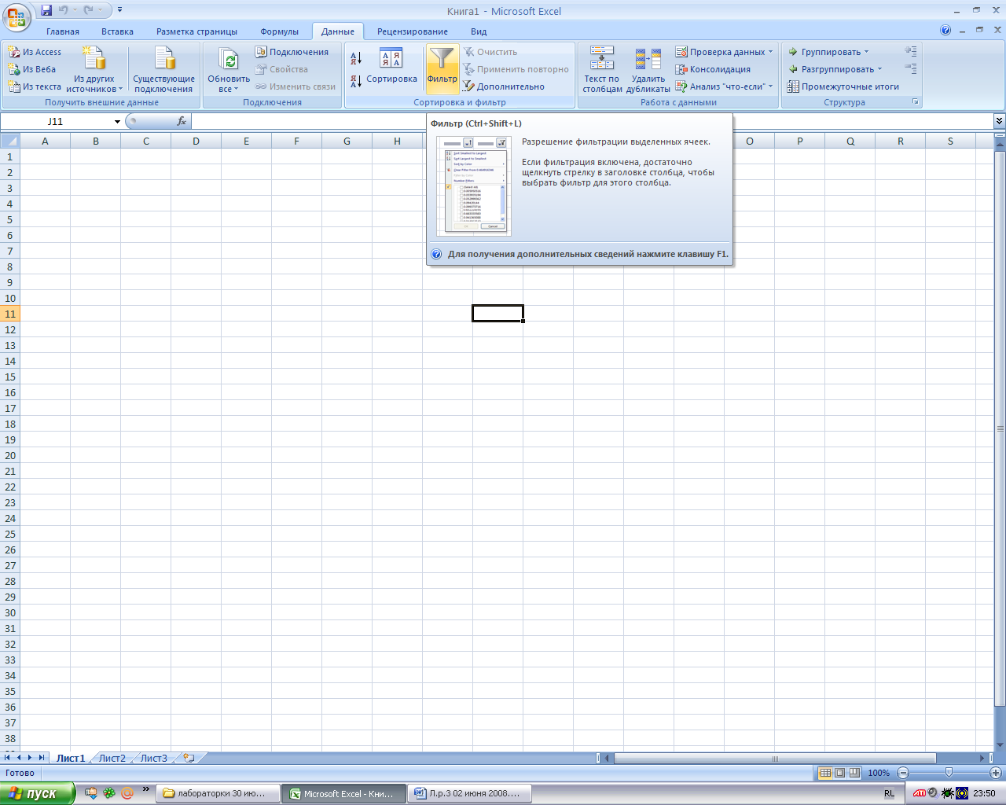Screen dimensions: 1006x805
Task: Open From Other Sources (Из других источников) dropdown
Action: (94, 69)
